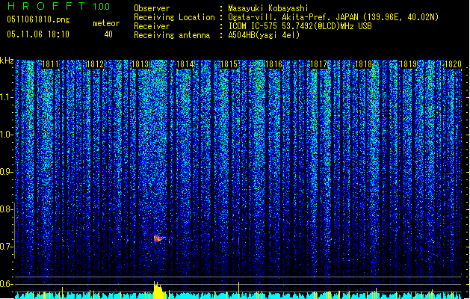Click the Observer field label

coord(152,8)
